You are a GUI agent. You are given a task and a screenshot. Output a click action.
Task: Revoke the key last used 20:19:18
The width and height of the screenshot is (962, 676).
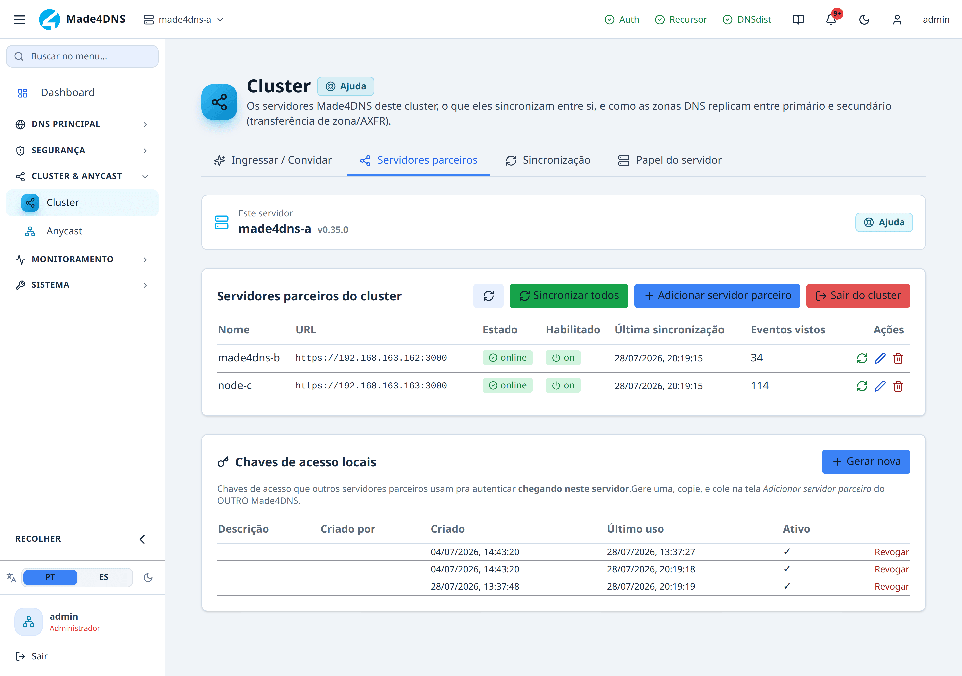point(892,569)
